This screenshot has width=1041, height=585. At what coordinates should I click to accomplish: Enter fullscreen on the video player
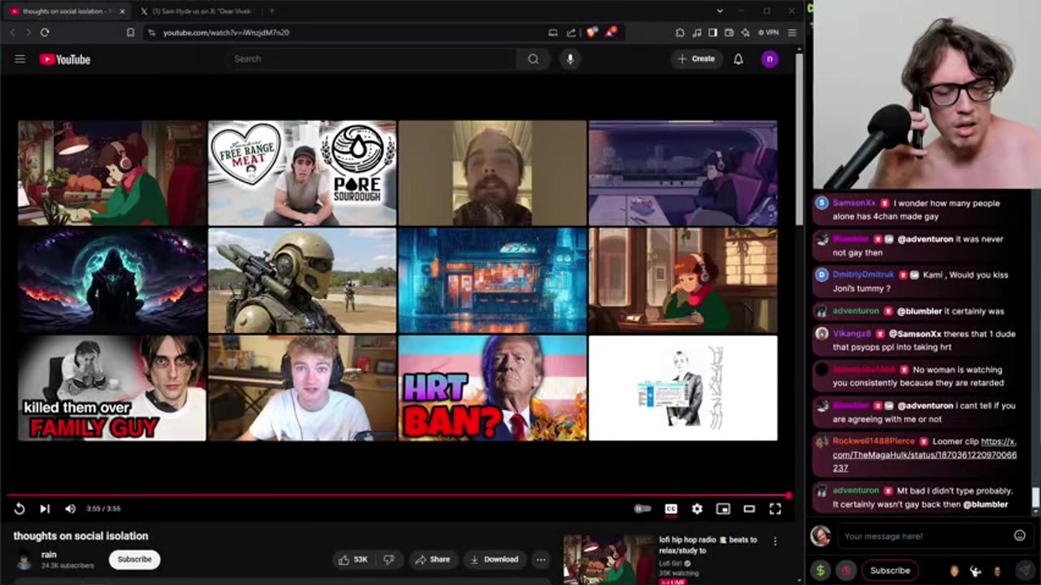point(775,509)
